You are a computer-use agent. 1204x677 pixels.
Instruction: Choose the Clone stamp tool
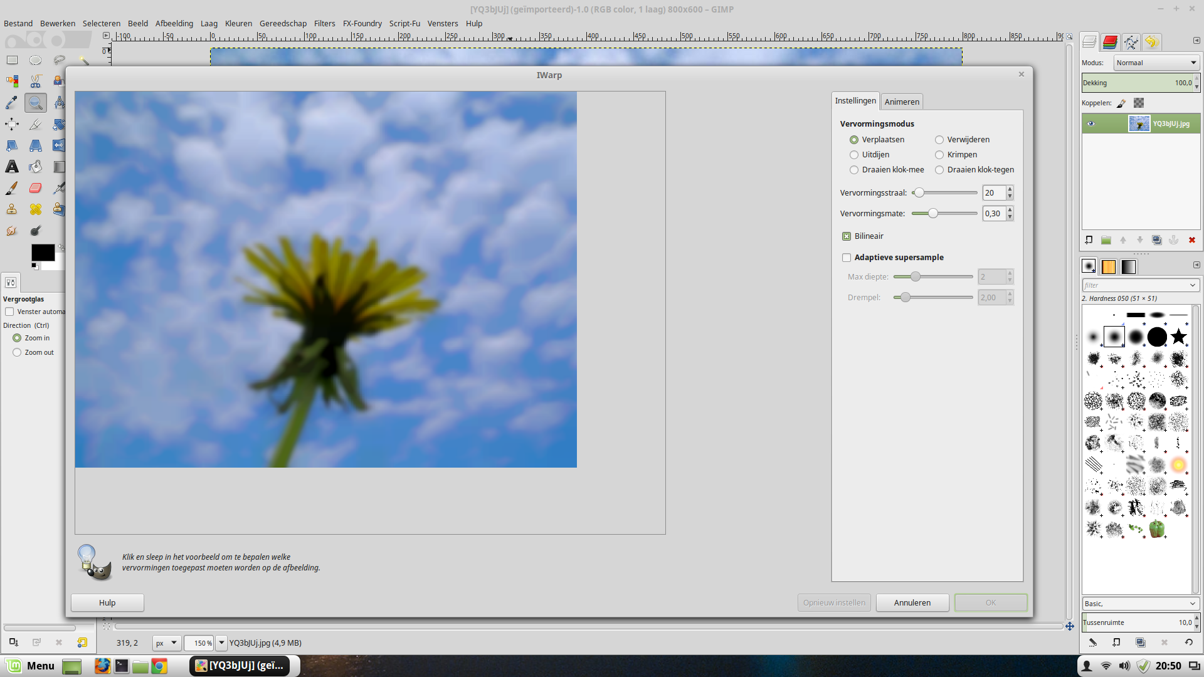pos(12,209)
